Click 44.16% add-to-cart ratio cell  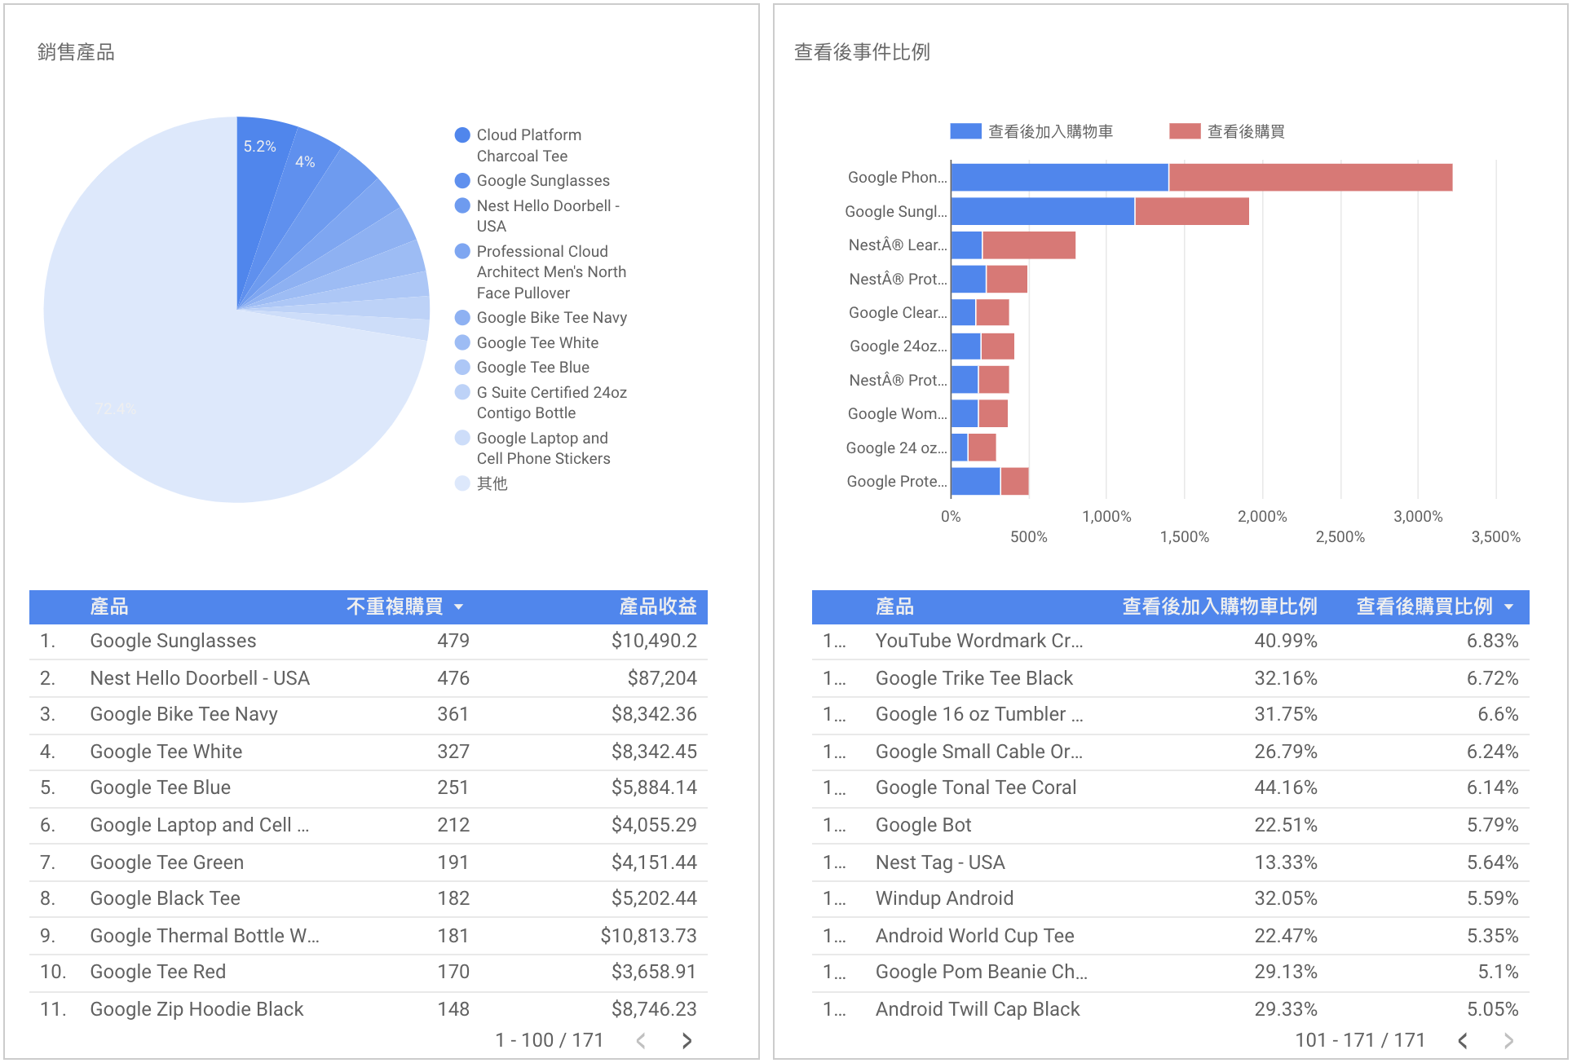click(x=1286, y=788)
